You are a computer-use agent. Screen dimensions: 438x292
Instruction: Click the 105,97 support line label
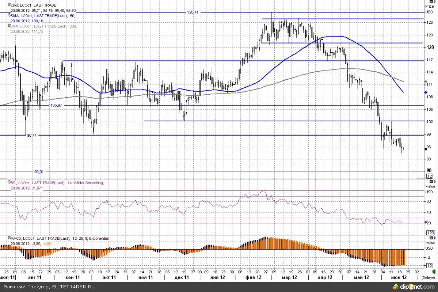(x=56, y=105)
